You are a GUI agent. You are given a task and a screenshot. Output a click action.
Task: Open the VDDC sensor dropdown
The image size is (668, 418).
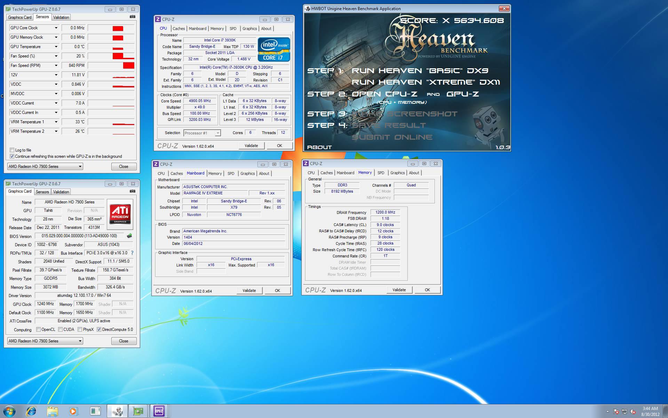pyautogui.click(x=56, y=84)
